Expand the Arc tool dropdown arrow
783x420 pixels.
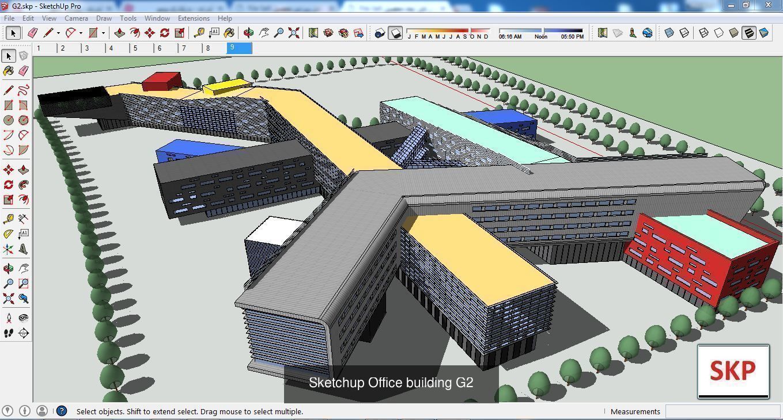[81, 33]
